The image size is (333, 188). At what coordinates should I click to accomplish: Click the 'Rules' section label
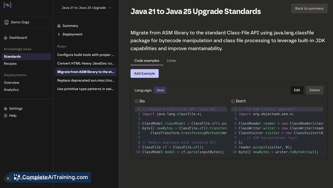click(x=62, y=47)
